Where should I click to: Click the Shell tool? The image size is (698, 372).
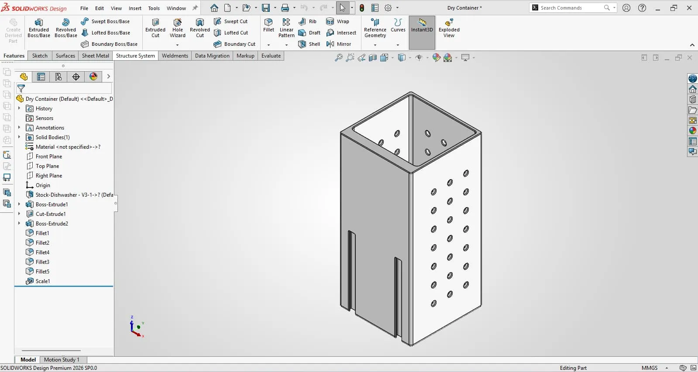click(x=309, y=44)
